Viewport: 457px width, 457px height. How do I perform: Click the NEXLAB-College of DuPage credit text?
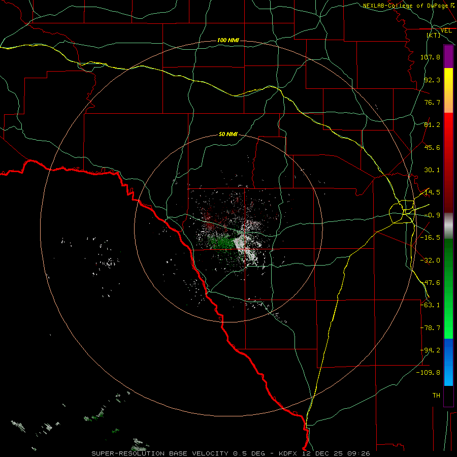coord(408,6)
